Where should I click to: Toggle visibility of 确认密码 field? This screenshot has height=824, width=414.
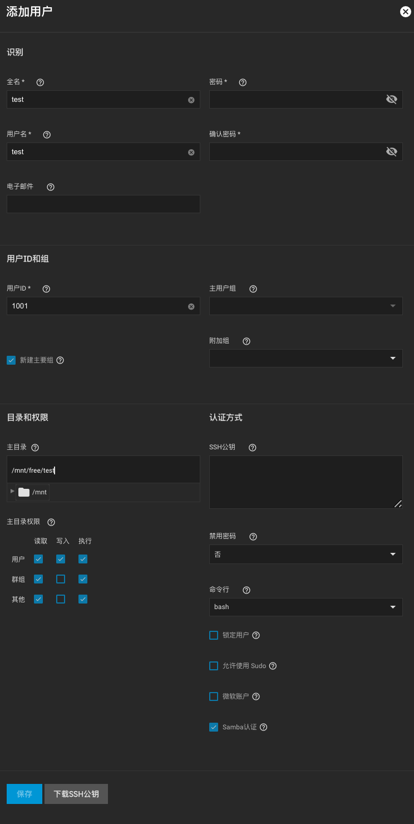click(391, 152)
